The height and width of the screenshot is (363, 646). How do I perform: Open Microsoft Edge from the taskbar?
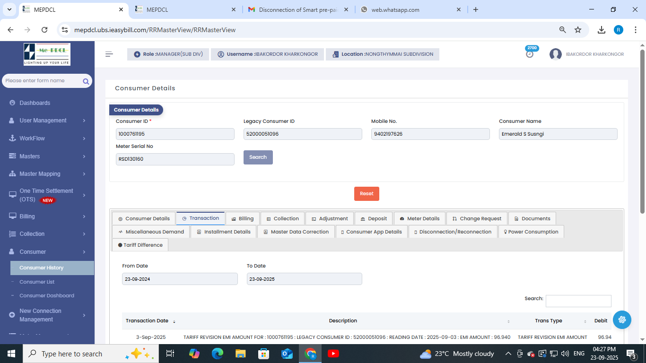pos(217,354)
